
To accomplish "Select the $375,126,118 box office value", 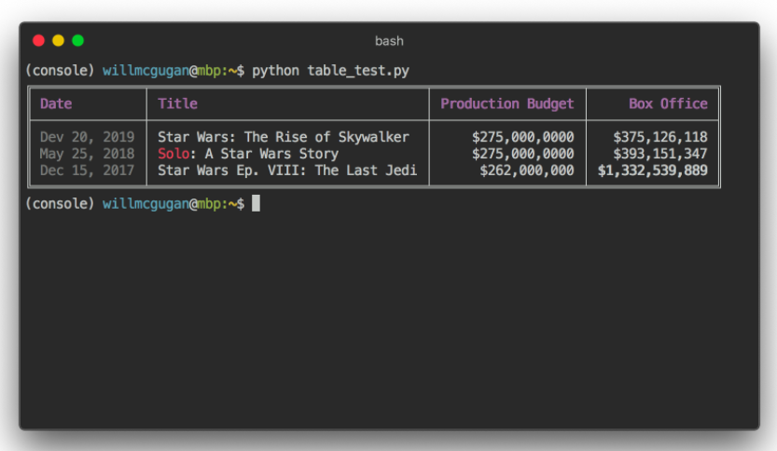I will click(659, 137).
